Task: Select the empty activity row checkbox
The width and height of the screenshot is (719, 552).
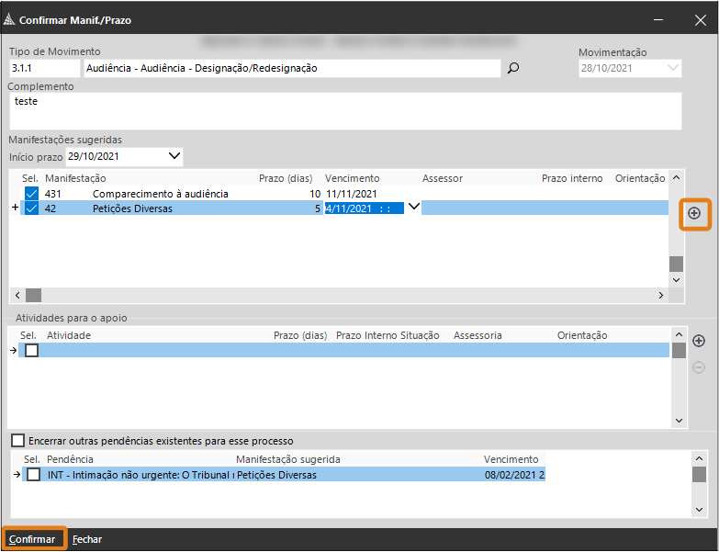Action: click(x=32, y=350)
